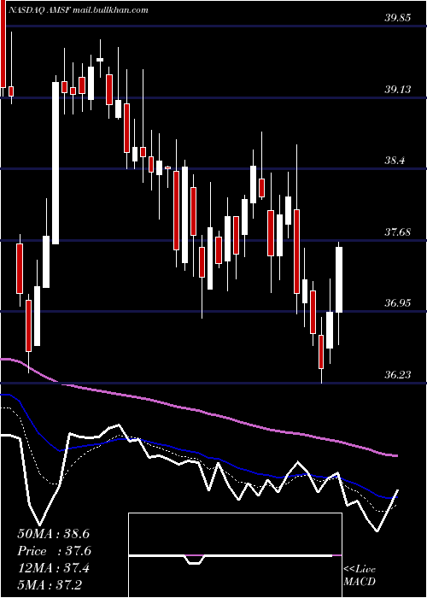
Task: Click the 37.68 price axis label
Action: [x=398, y=232]
